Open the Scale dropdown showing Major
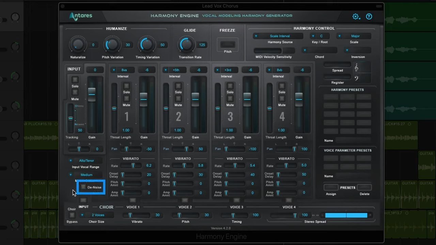436x245 pixels. click(x=354, y=36)
